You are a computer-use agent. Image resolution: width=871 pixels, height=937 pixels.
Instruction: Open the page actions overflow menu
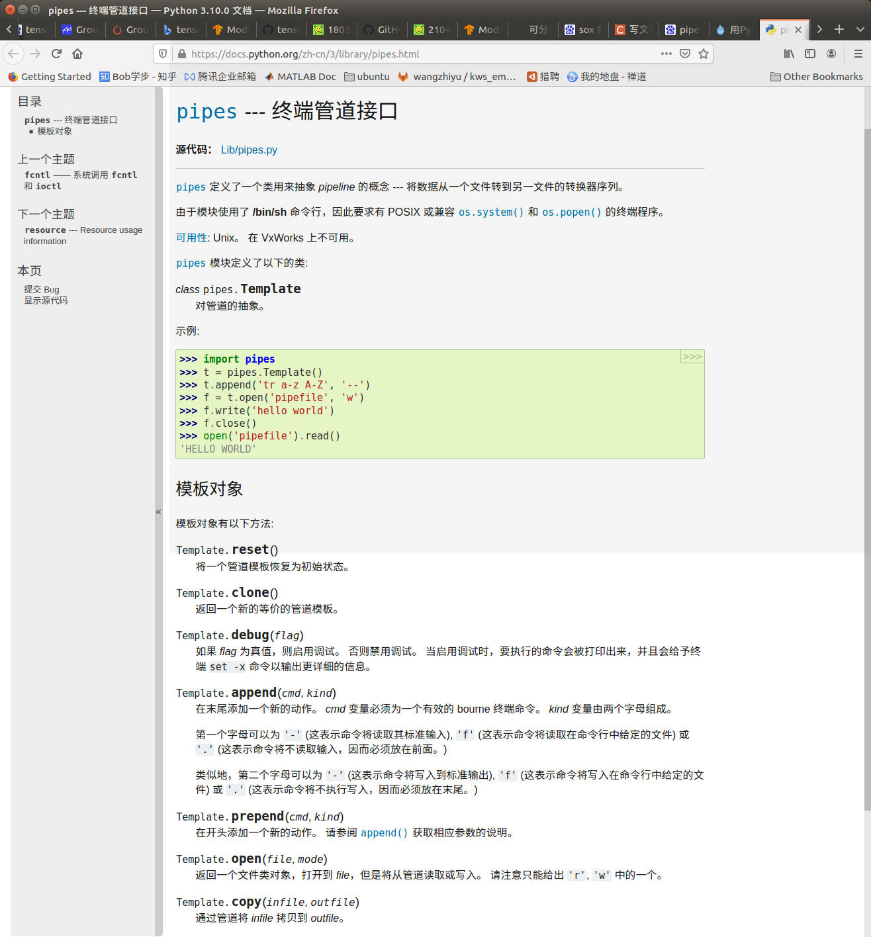(x=665, y=54)
